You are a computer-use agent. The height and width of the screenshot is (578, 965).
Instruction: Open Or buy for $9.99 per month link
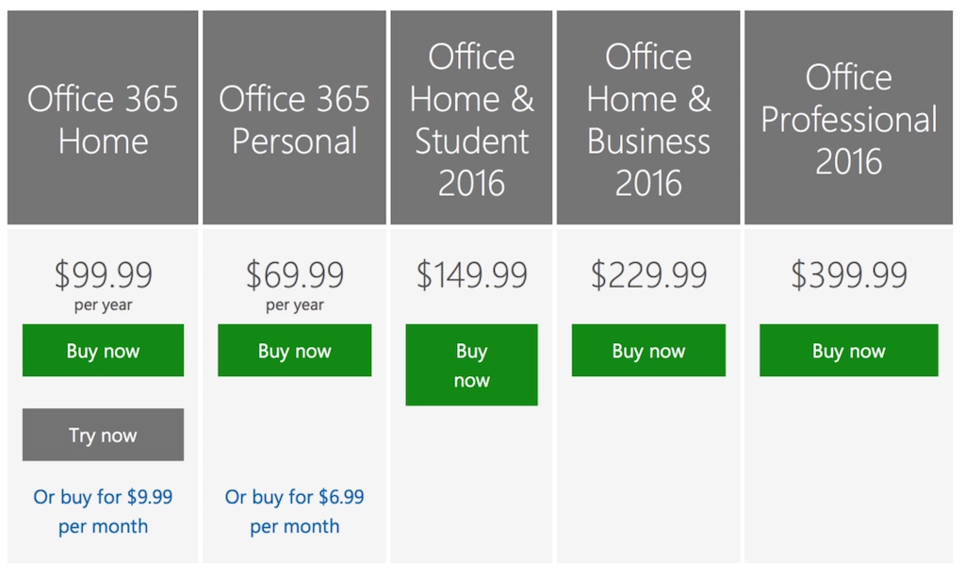coord(103,511)
